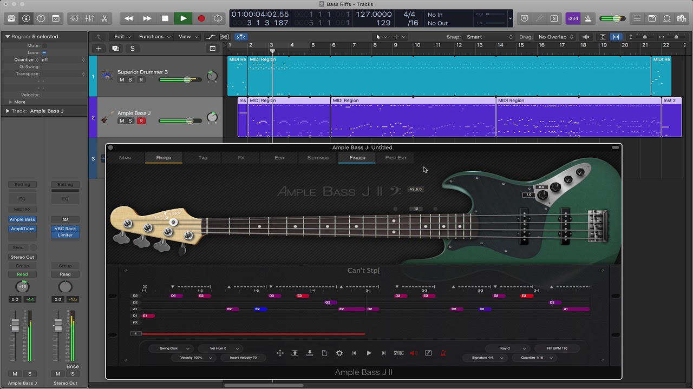The height and width of the screenshot is (389, 693).
Task: Open the Edit menu in Tracks area
Action: click(x=122, y=37)
